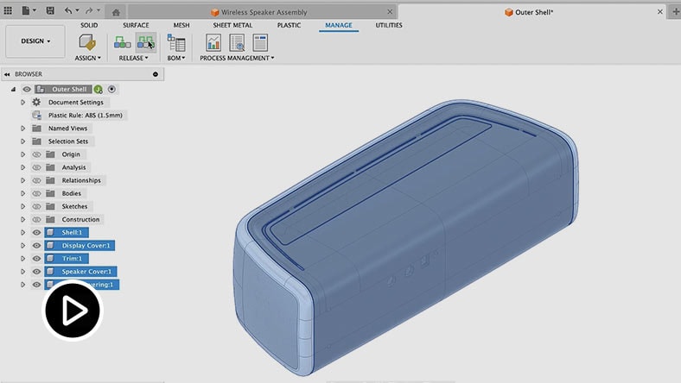The height and width of the screenshot is (383, 681).
Task: Click the second Release workflow icon
Action: tap(145, 42)
